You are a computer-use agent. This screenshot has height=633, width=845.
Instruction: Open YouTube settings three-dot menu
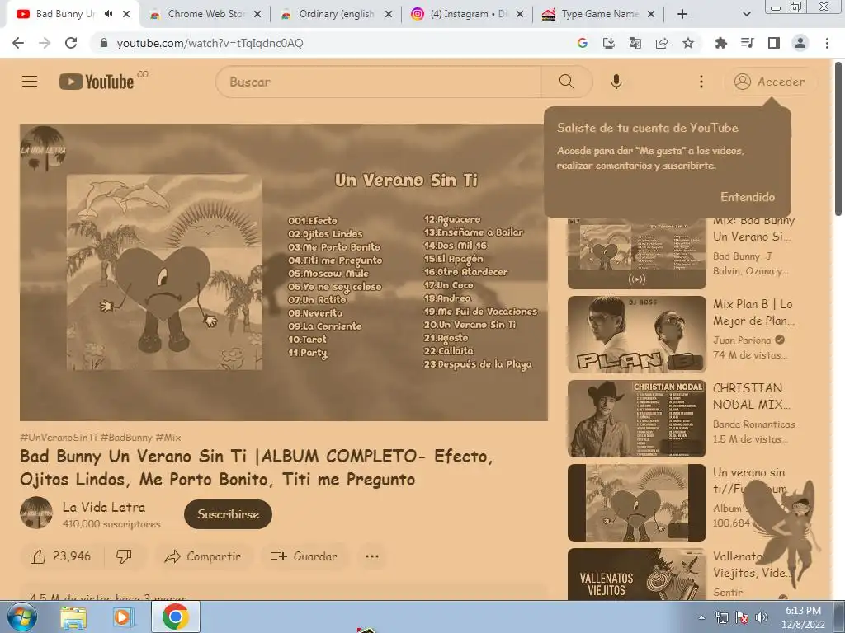(701, 82)
